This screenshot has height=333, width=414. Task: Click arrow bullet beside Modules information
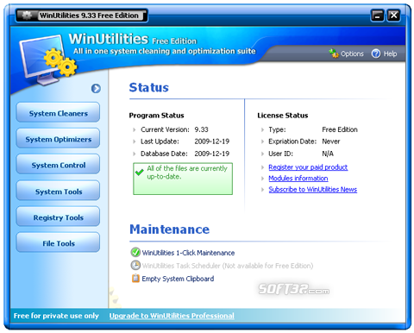point(262,179)
